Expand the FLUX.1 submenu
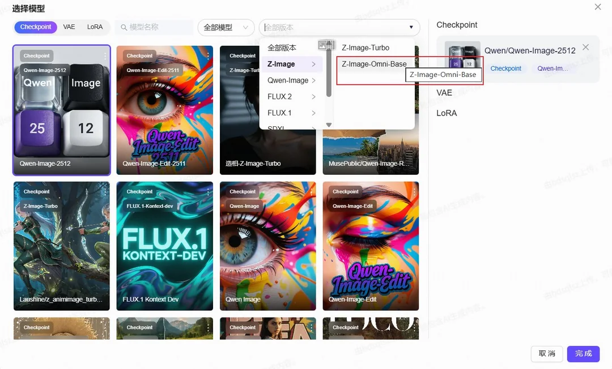Image resolution: width=612 pixels, height=369 pixels. pyautogui.click(x=291, y=113)
